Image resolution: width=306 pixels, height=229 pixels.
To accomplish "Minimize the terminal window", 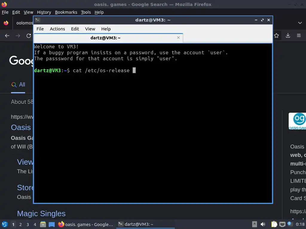I will point(256,20).
